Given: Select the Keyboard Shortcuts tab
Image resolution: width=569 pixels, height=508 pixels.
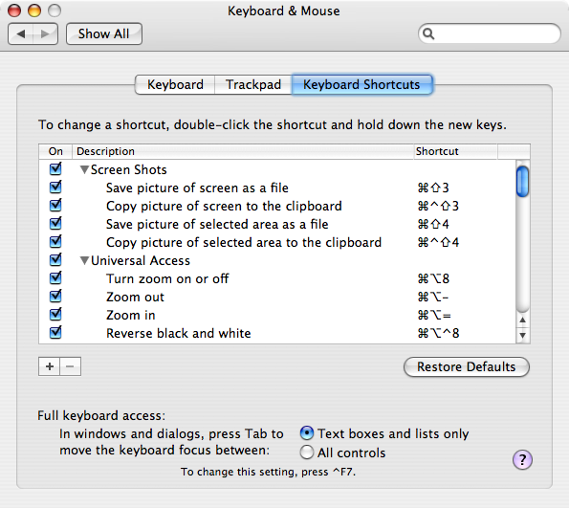Looking at the screenshot, I should (361, 84).
